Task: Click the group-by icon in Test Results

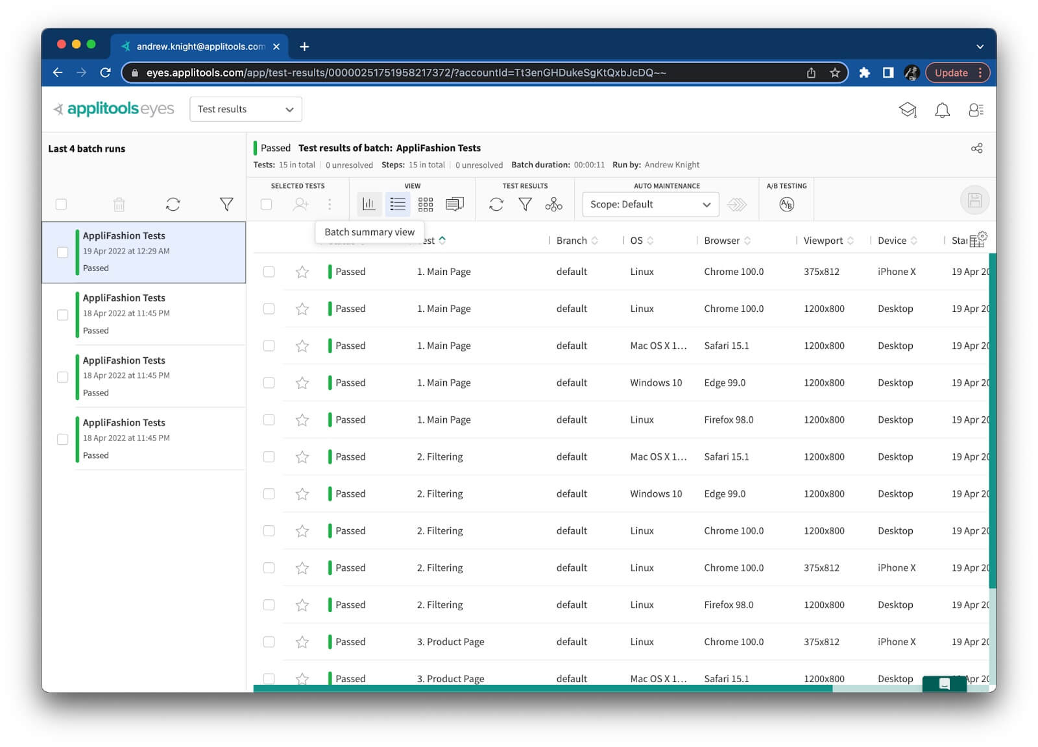Action: tap(553, 204)
